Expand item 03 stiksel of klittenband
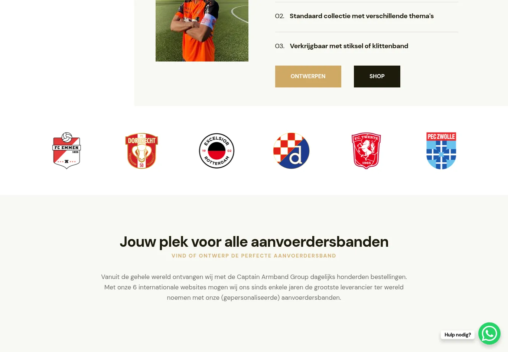This screenshot has height=352, width=508. tap(367, 46)
